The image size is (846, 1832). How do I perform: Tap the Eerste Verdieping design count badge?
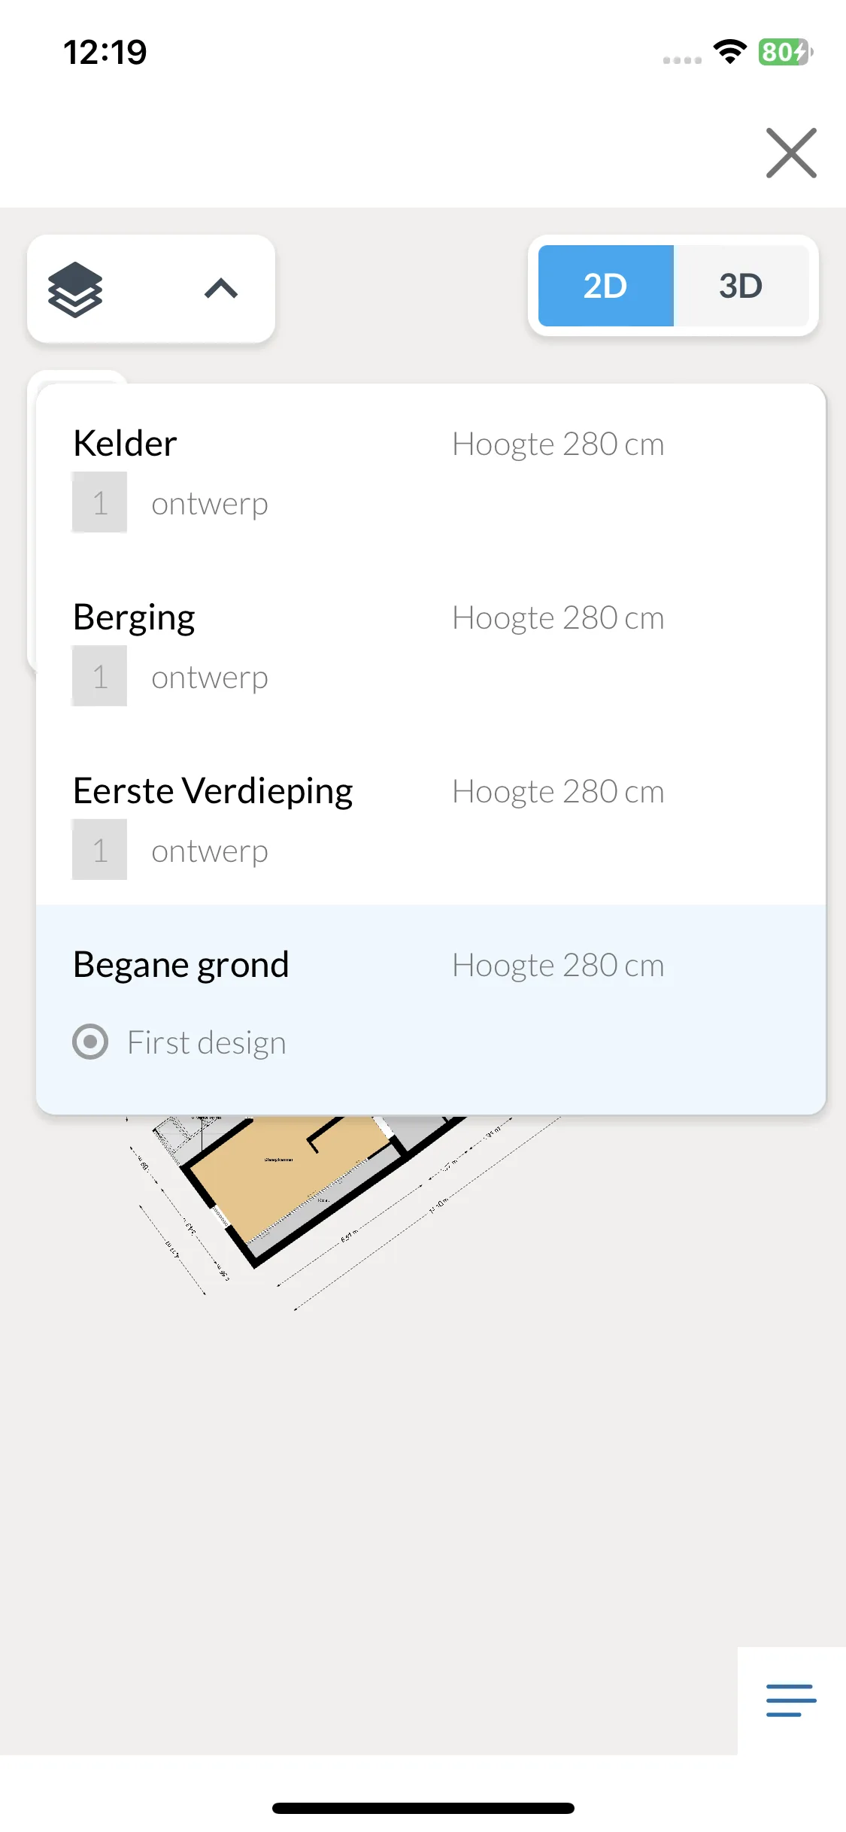(99, 850)
